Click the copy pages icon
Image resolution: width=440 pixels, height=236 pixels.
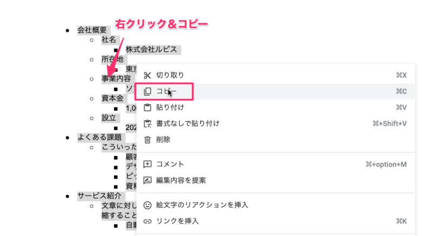(147, 91)
